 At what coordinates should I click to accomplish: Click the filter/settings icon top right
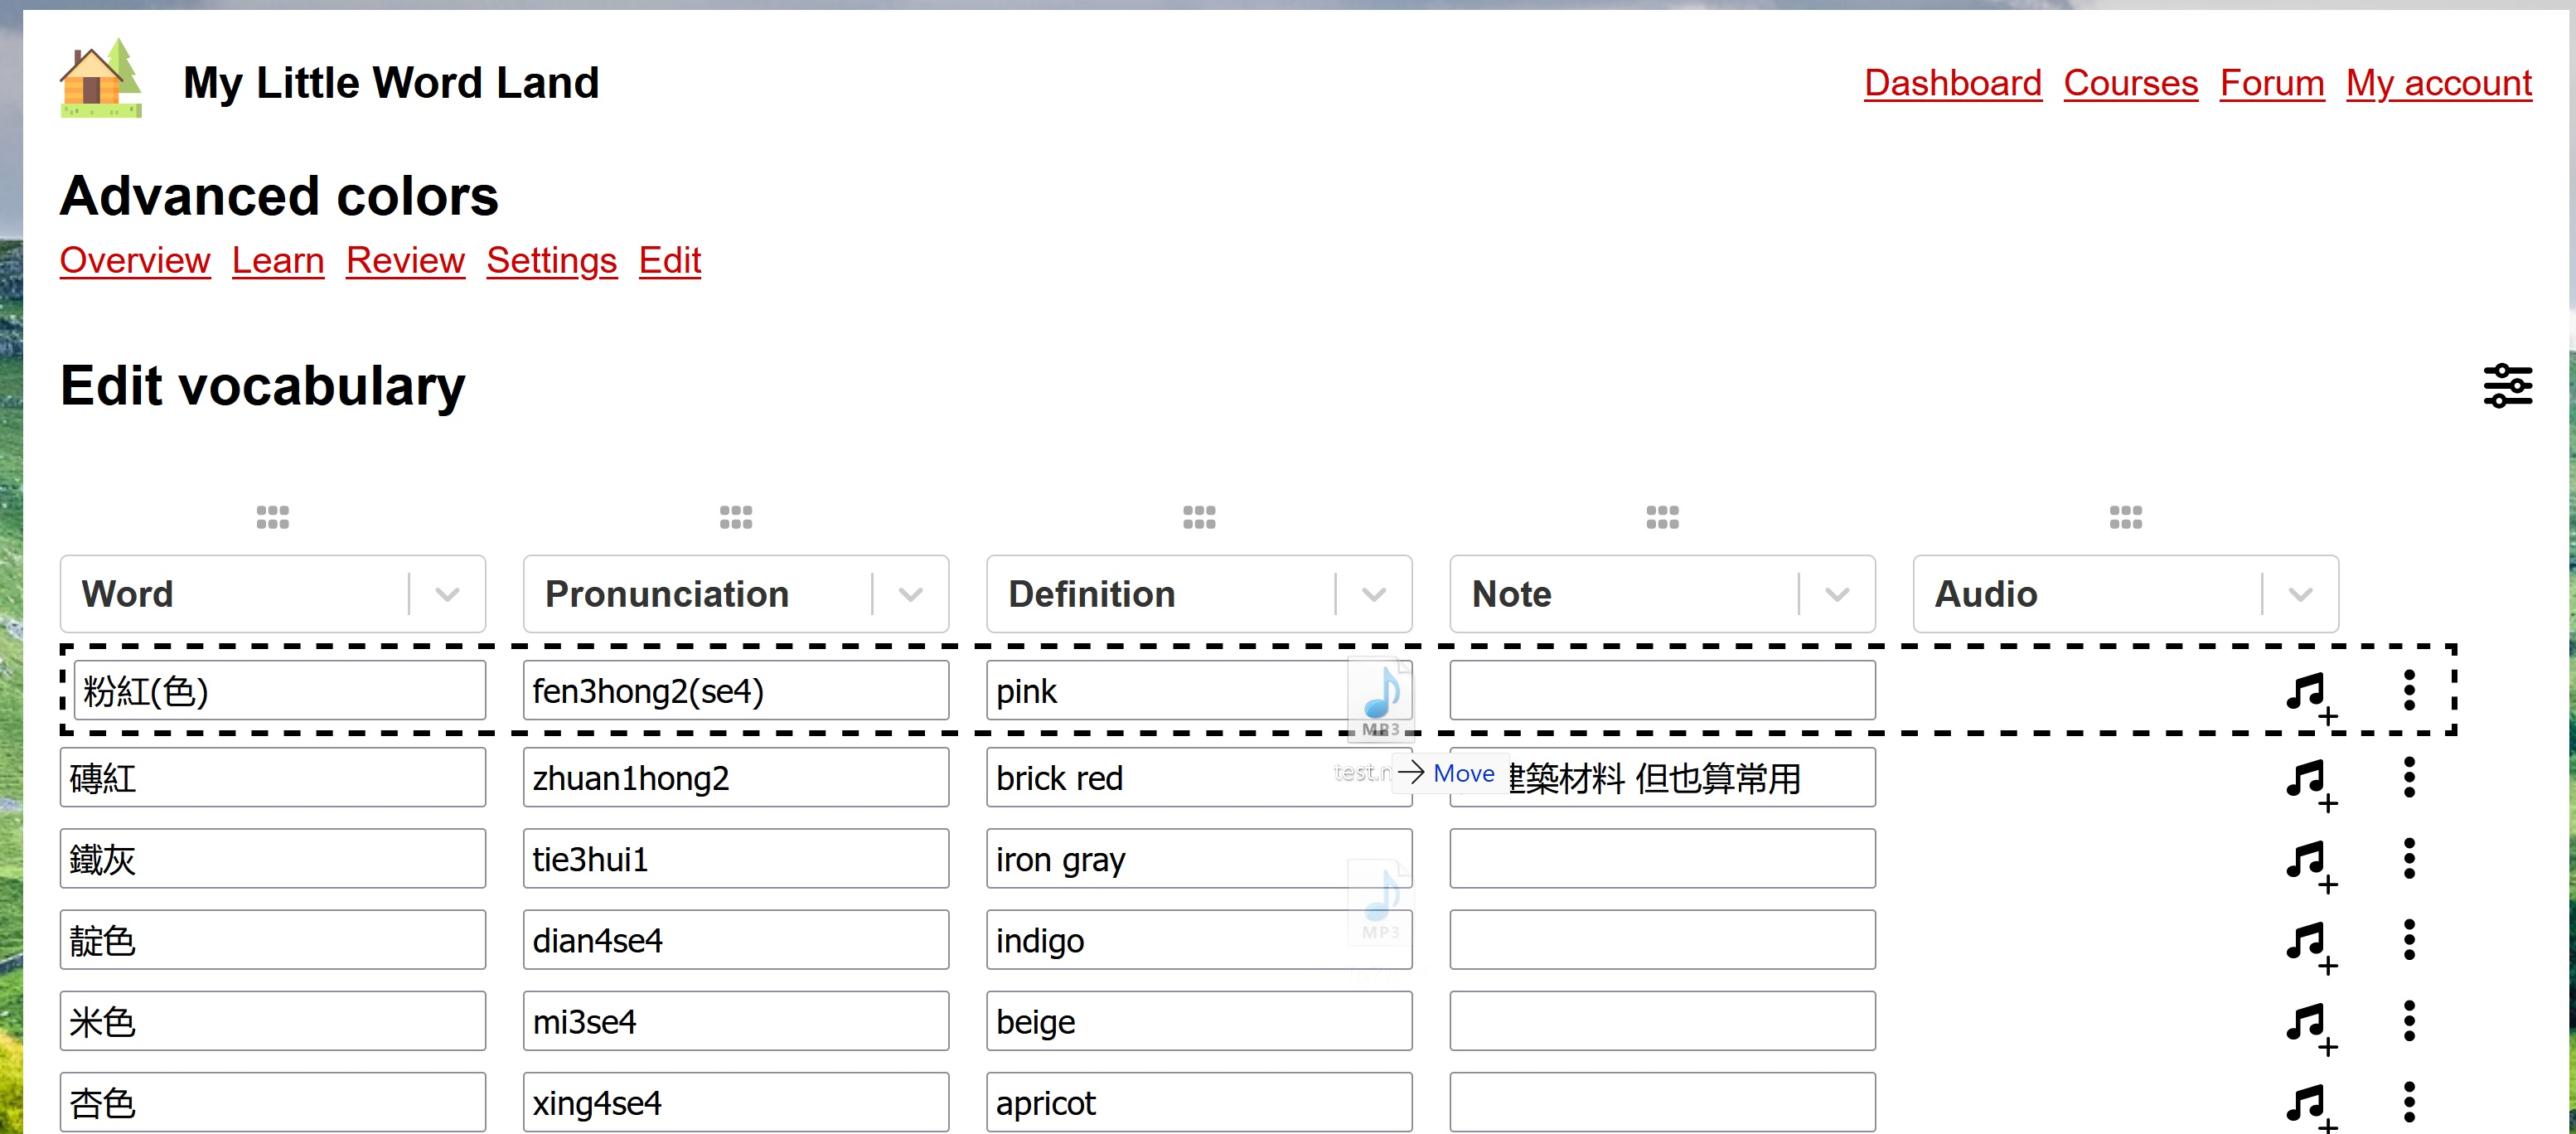click(2509, 386)
